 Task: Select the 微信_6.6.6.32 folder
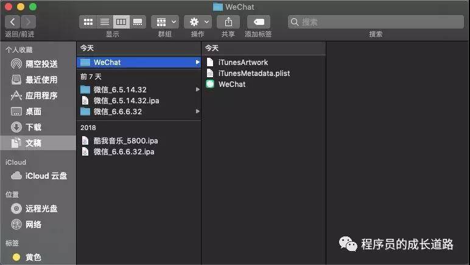[139, 112]
